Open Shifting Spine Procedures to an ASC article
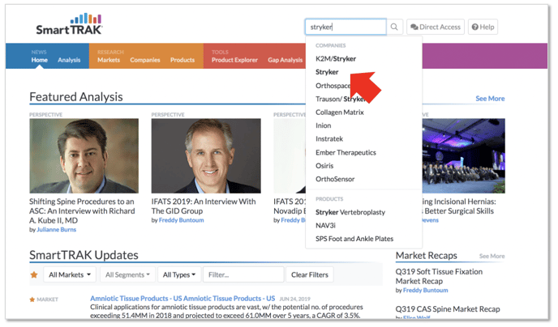558x327 pixels. click(x=82, y=211)
